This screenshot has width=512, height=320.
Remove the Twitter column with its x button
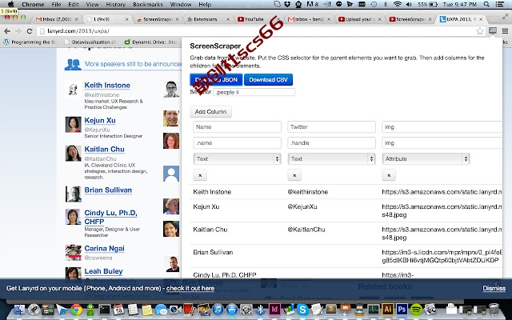pyautogui.click(x=294, y=175)
